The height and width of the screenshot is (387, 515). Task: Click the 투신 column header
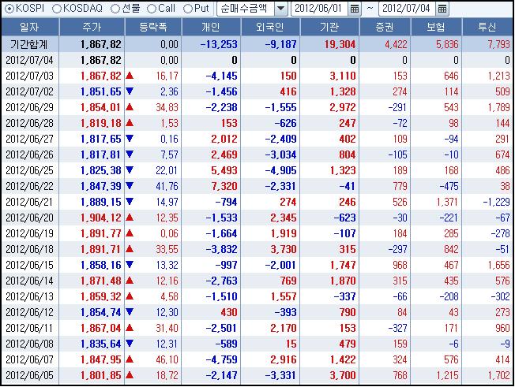pyautogui.click(x=487, y=27)
